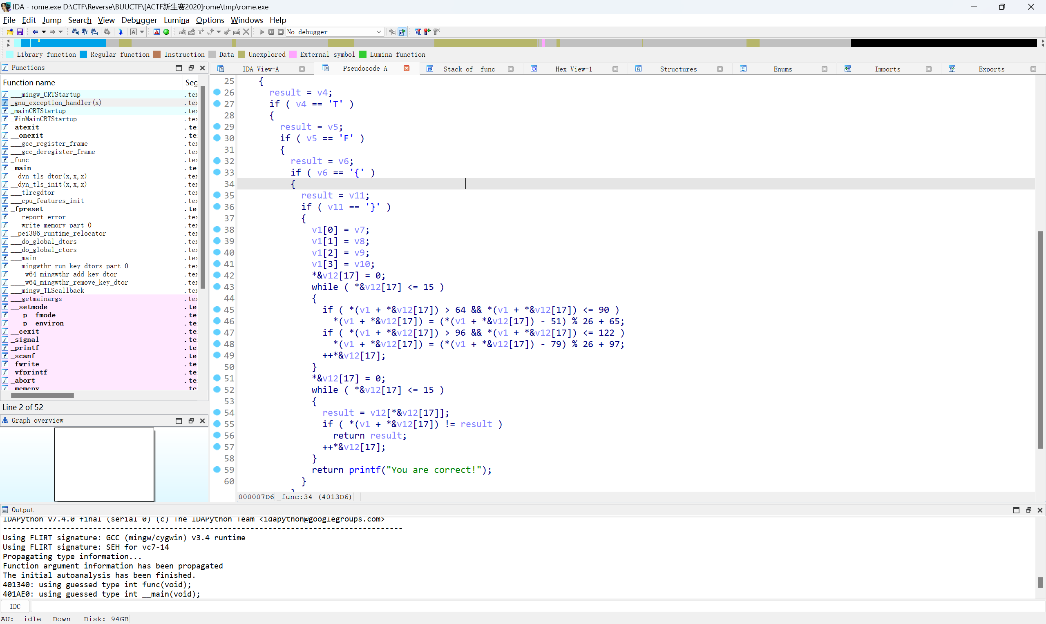Select _fpreset function row
The image size is (1046, 624).
99,209
